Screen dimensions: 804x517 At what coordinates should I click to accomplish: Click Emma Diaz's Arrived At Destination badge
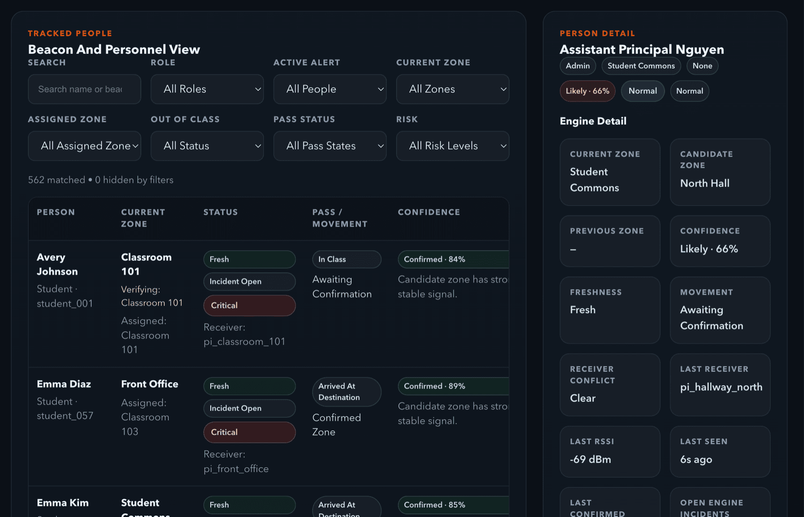pyautogui.click(x=347, y=392)
